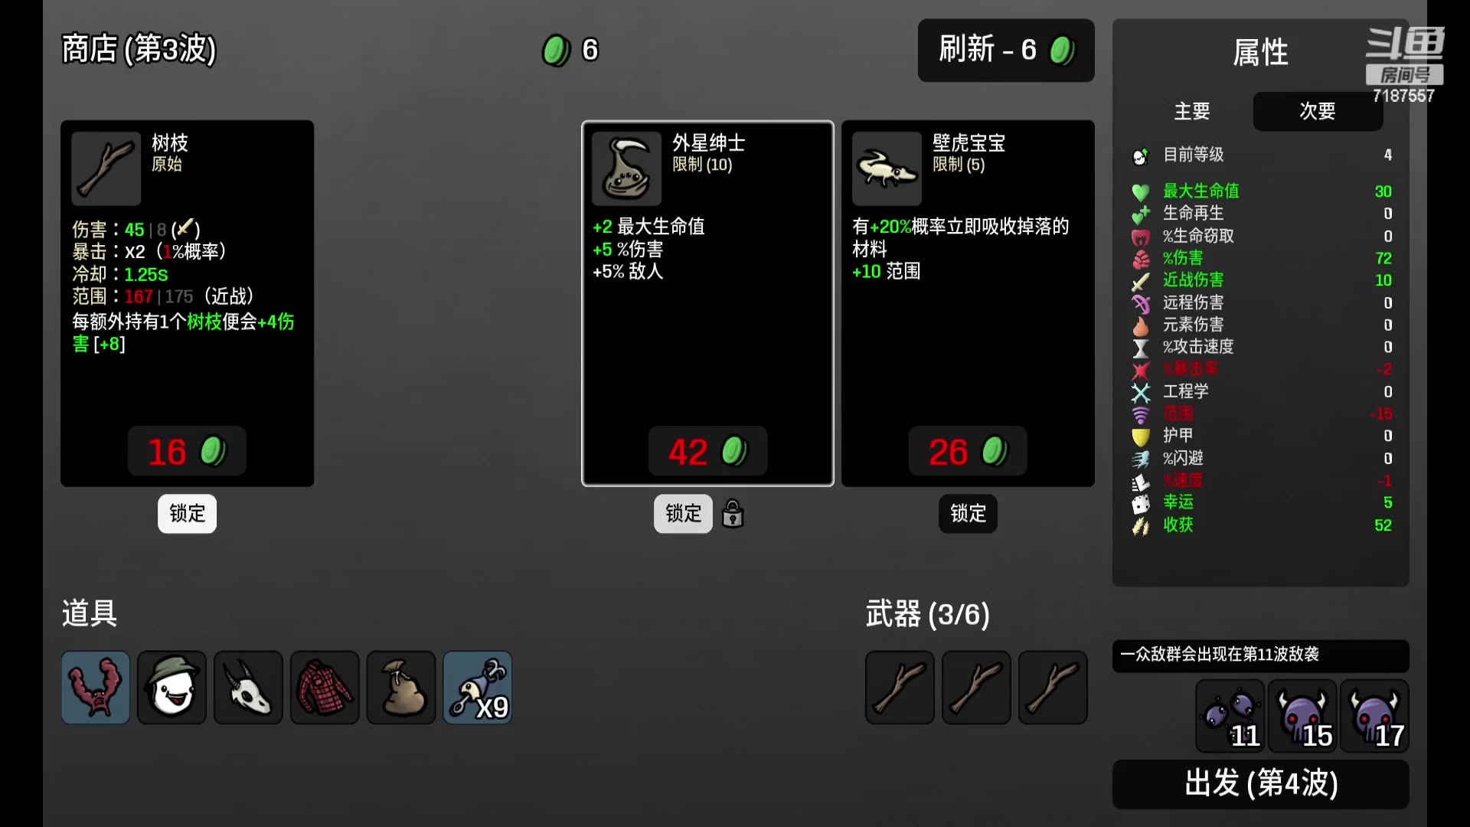Click the red plaid shirt item
The image size is (1470, 827).
[325, 687]
